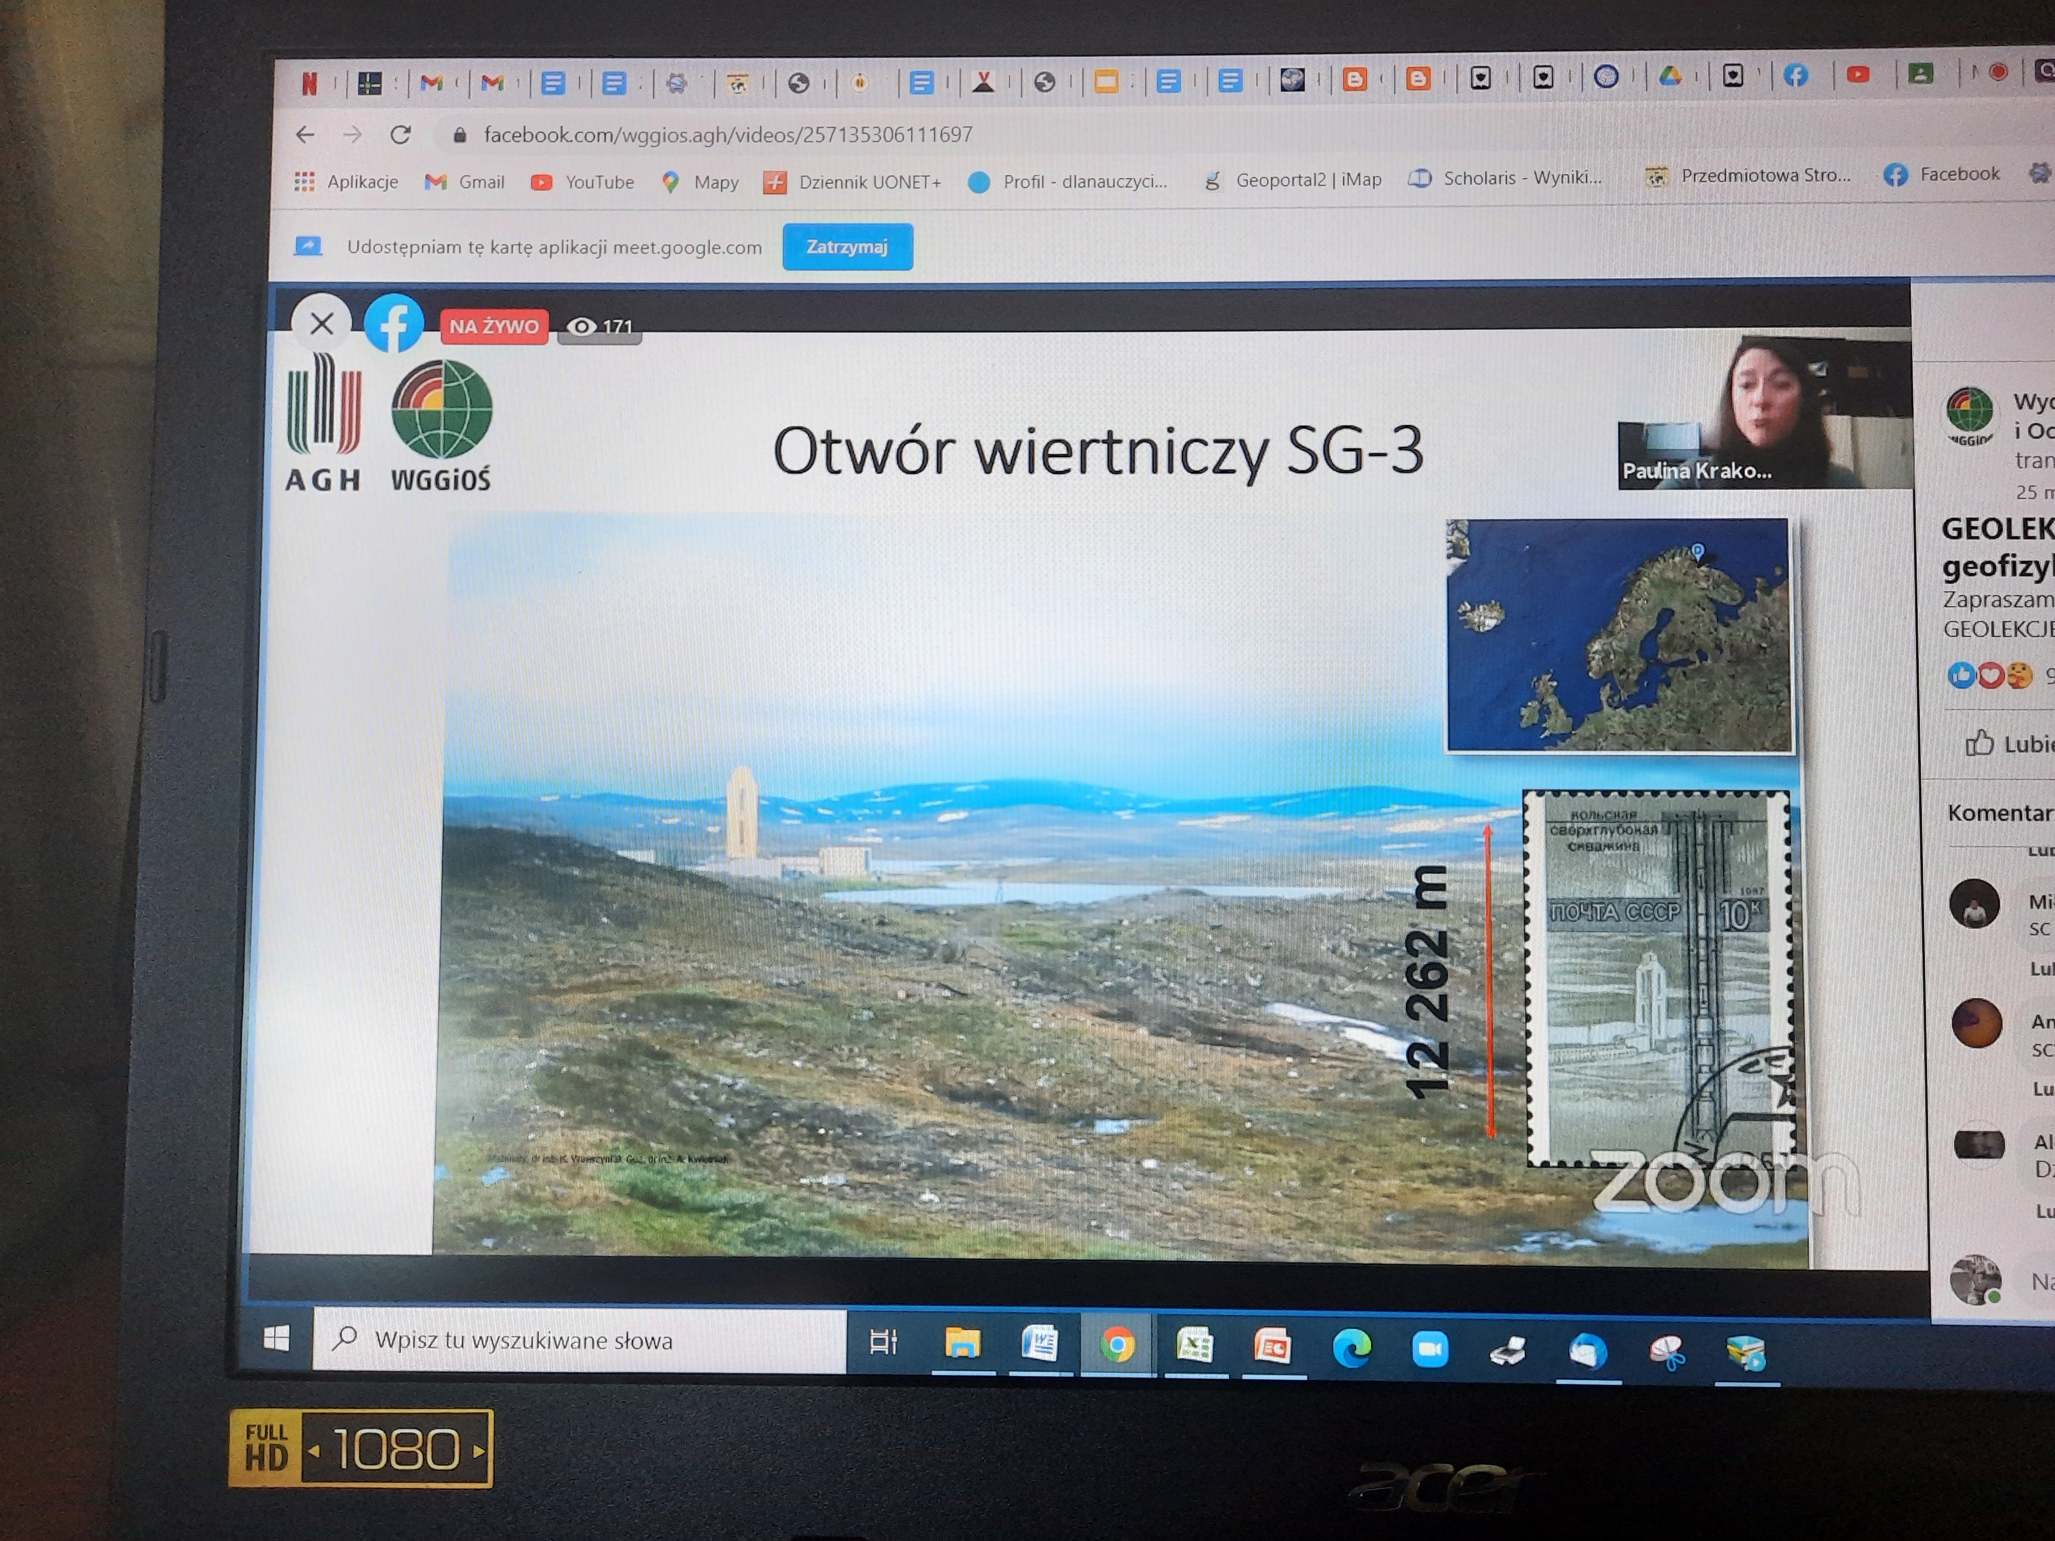The height and width of the screenshot is (1541, 2055).
Task: Click the 171 viewers eye counter
Action: [x=599, y=327]
